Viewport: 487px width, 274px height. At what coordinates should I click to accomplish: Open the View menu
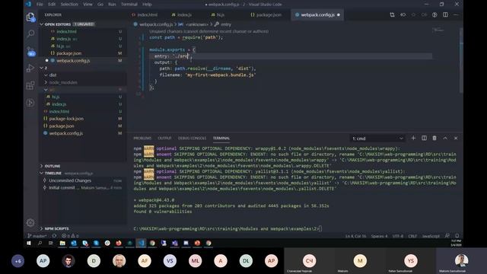click(88, 5)
